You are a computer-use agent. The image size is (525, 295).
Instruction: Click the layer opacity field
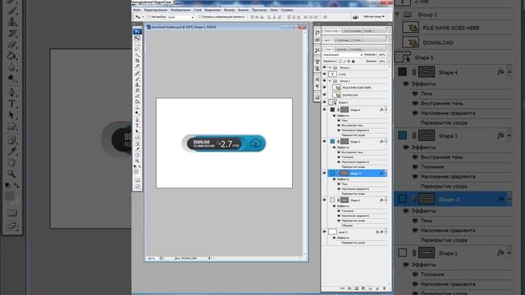pyautogui.click(x=381, y=55)
